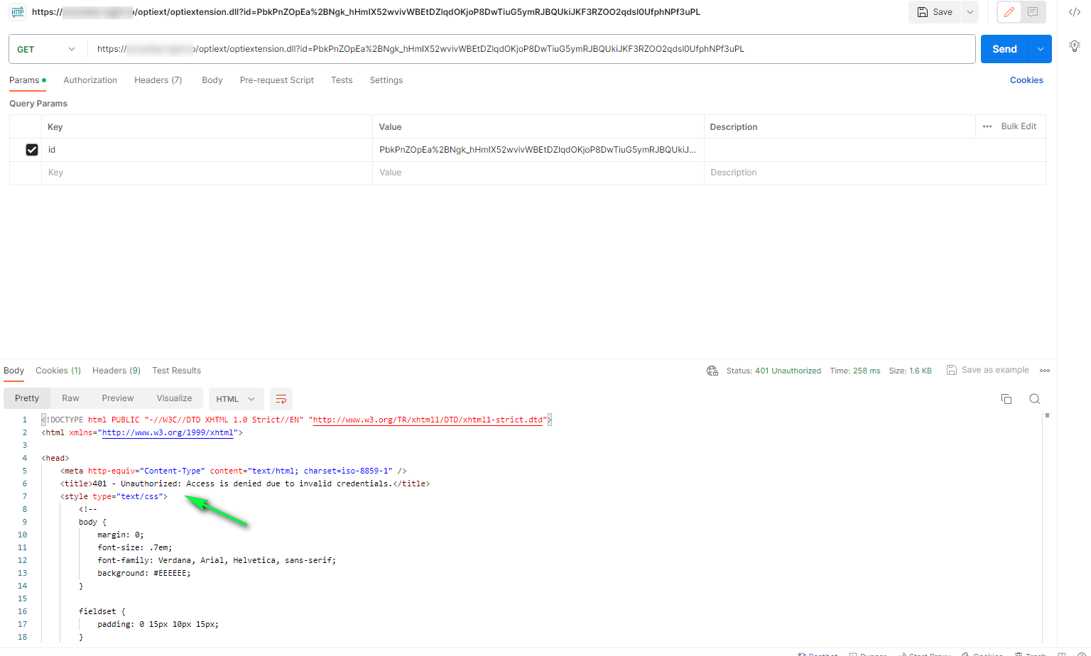This screenshot has width=1091, height=656.
Task: Click the lightbulb info icon in right sidebar
Action: point(1074,46)
